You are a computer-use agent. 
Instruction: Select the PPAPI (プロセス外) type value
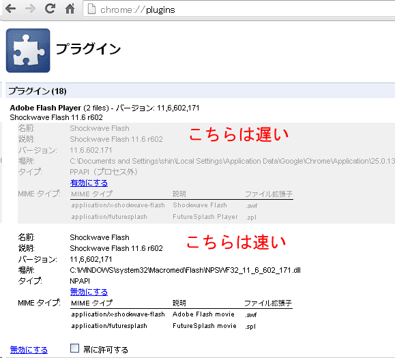[x=104, y=172]
